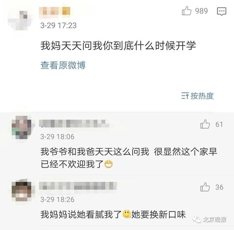
Task: Tap the thinking emoji in the 18:26 reply
Action: [x=127, y=214]
